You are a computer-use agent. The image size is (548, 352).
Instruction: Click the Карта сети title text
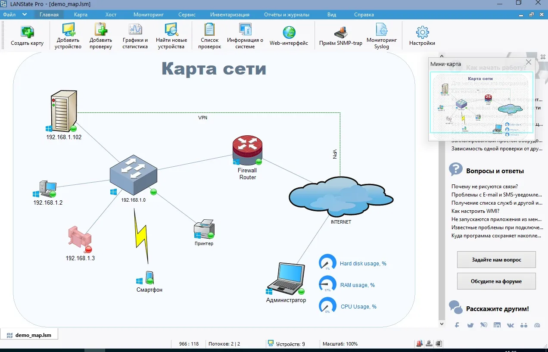[214, 69]
